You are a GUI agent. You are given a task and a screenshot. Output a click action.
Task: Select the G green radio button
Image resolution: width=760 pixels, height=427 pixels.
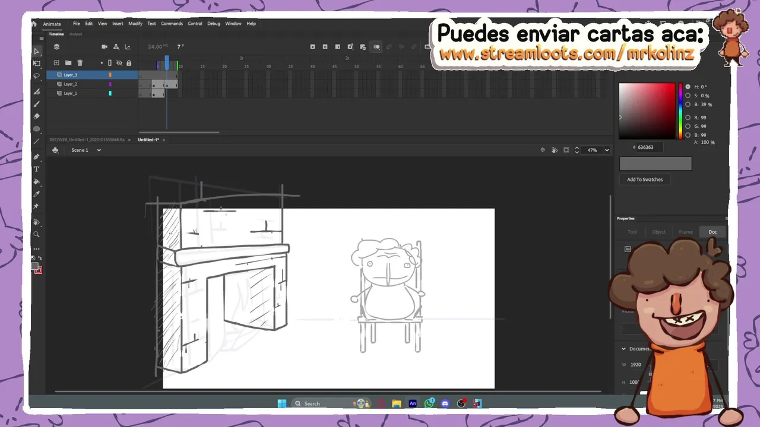tap(688, 126)
